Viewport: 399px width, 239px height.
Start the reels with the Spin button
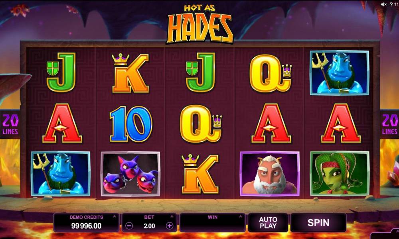tap(318, 223)
